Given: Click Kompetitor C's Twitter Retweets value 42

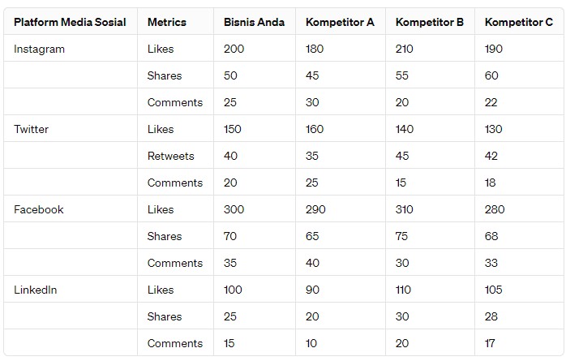Looking at the screenshot, I should (x=491, y=156).
